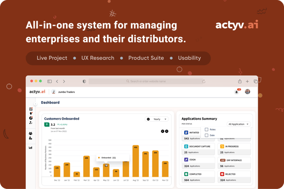Click the Completed green status icon
284x189 pixels.
(x=186, y=174)
